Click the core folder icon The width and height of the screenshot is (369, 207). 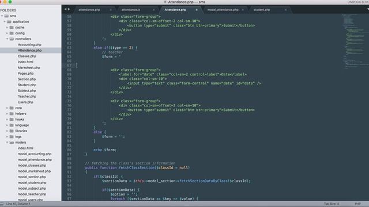point(12,108)
